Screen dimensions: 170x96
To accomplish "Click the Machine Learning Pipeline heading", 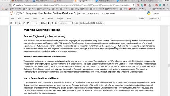I will click(42, 30).
